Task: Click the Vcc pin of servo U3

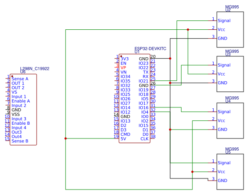Action: 221,74
